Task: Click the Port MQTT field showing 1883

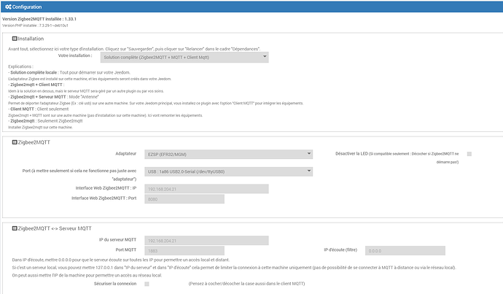Action: pos(184,251)
